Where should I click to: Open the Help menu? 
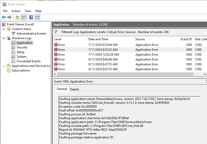coord(38,11)
